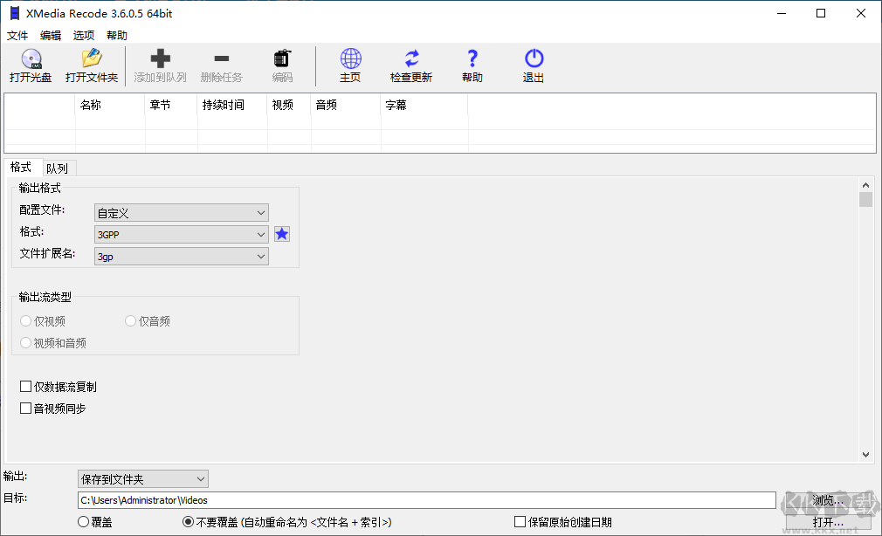
Task: Click the 目标 path input field
Action: pyautogui.click(x=427, y=500)
